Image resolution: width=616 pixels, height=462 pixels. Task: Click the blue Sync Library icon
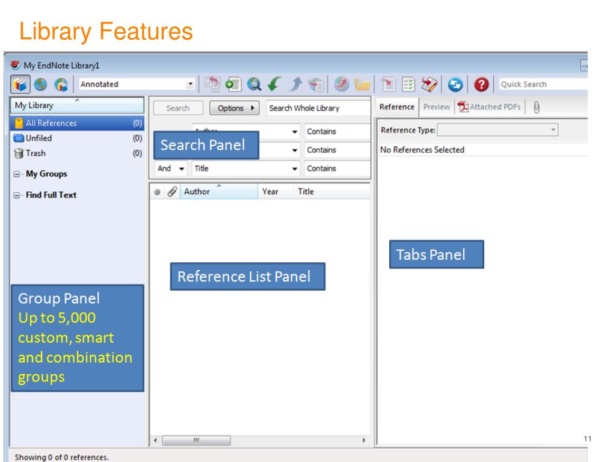(455, 84)
